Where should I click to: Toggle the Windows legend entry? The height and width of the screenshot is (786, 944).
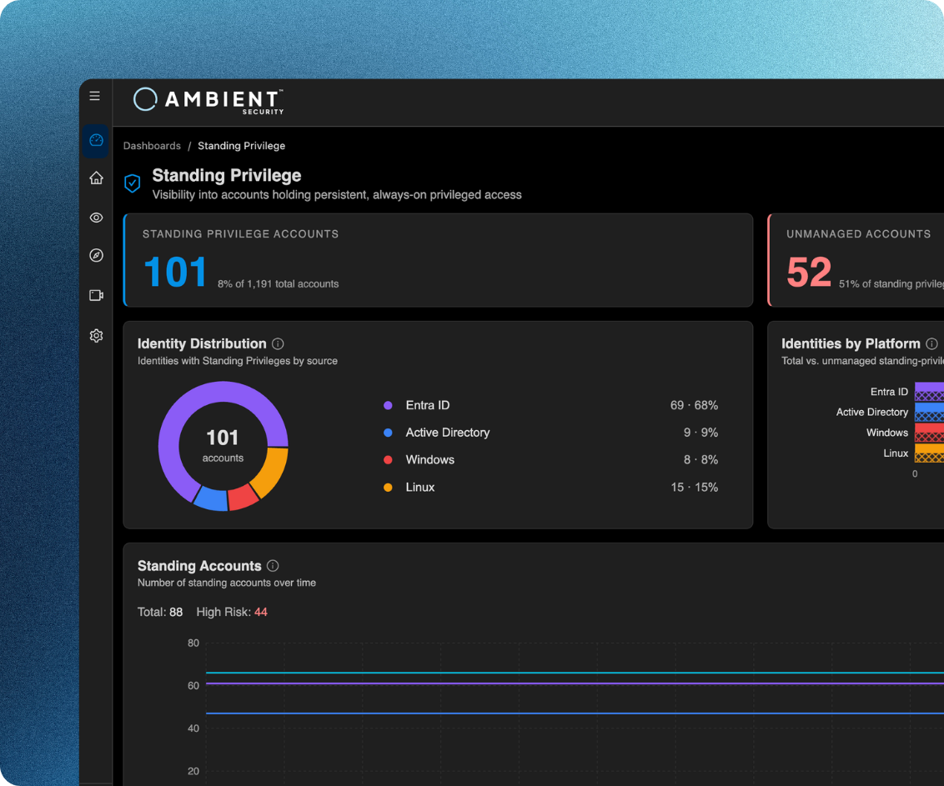point(551,459)
